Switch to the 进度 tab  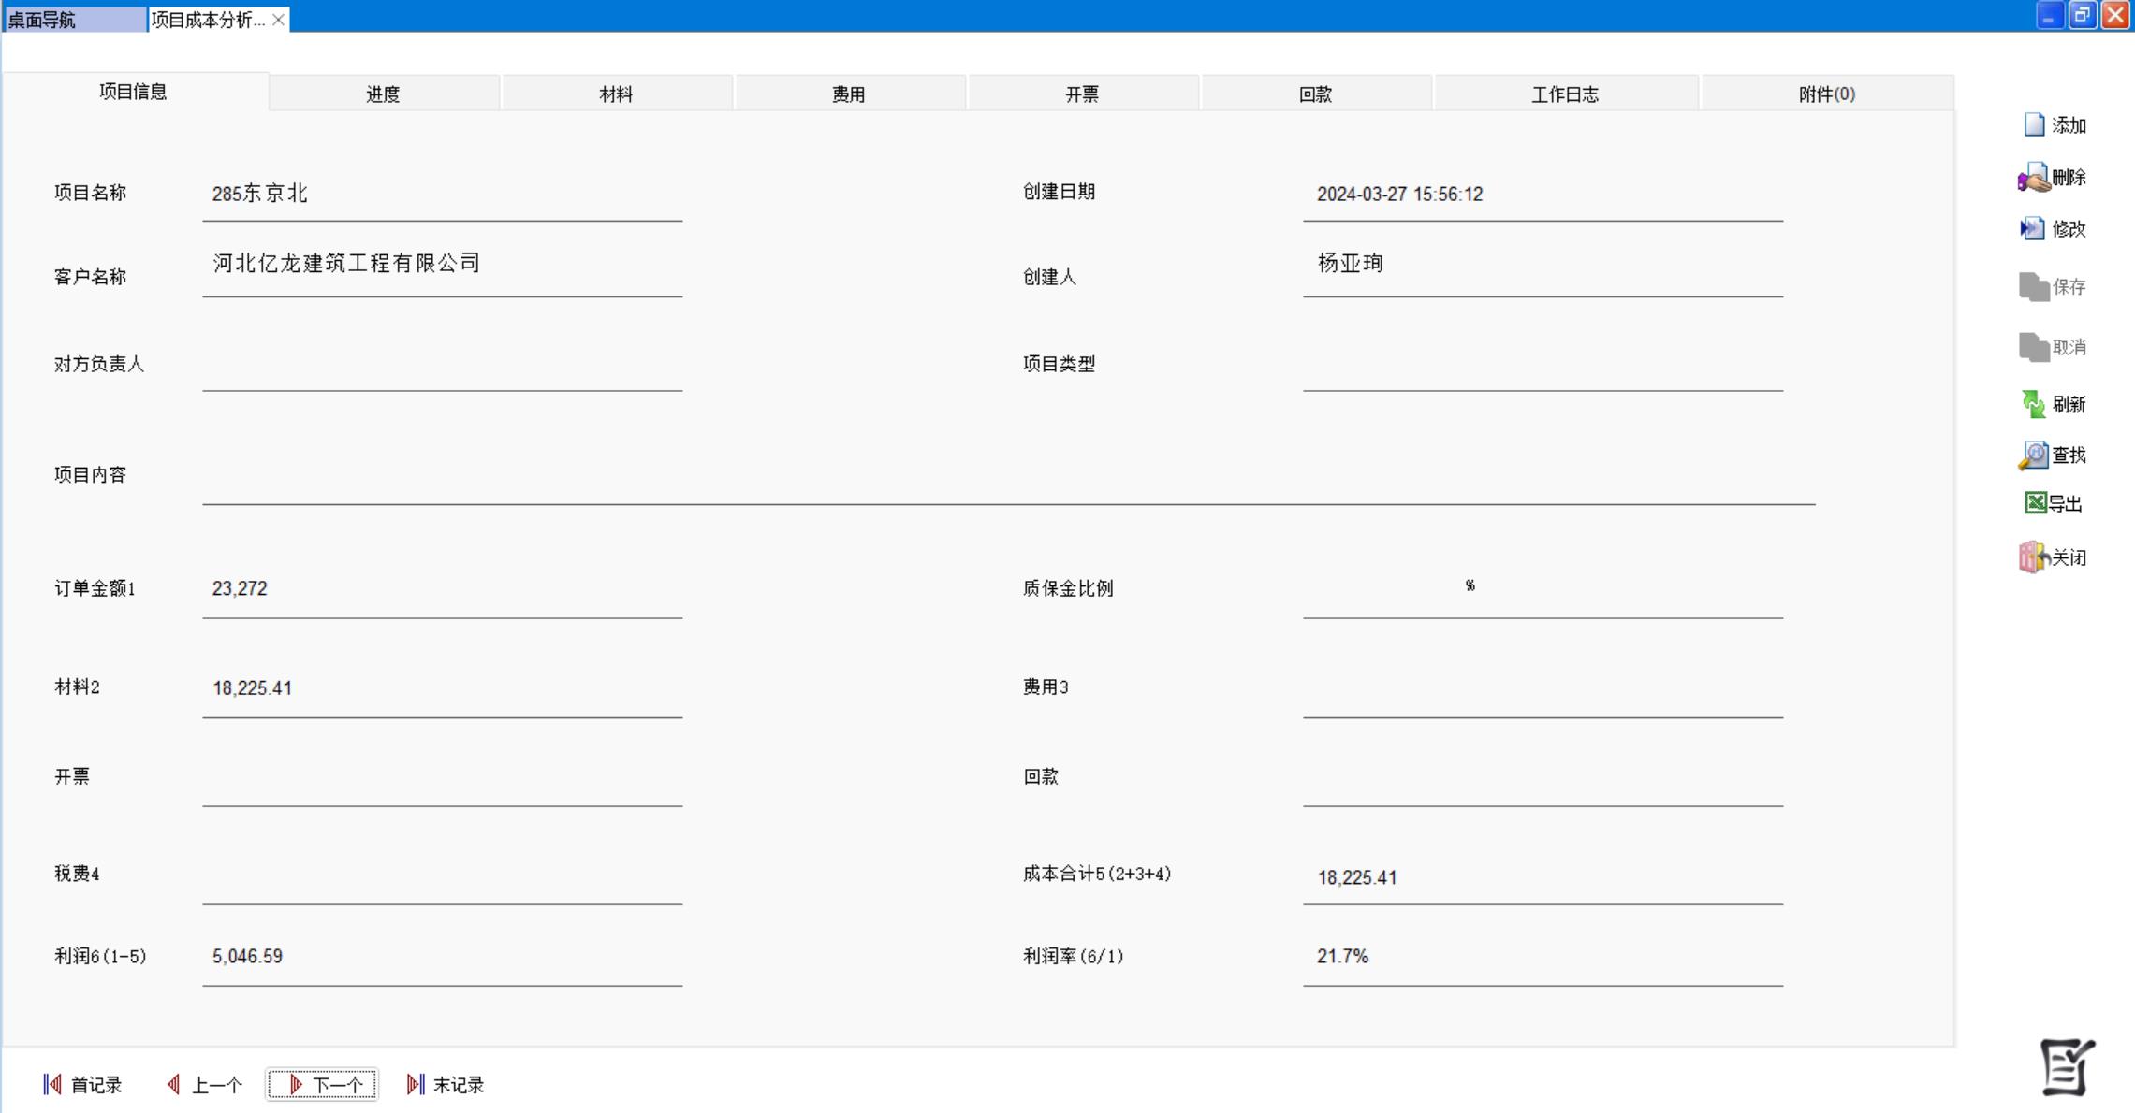(383, 94)
